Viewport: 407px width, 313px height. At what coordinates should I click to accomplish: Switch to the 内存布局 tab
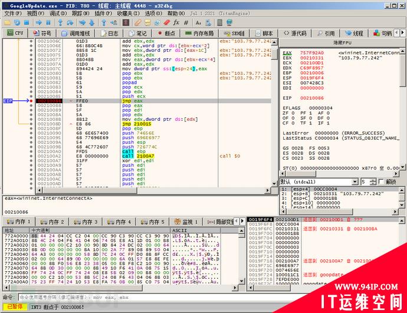pyautogui.click(x=199, y=33)
